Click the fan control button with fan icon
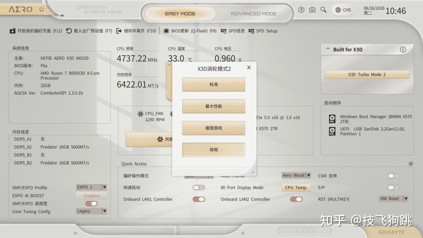Image resolution: width=423 pixels, height=238 pixels. (x=149, y=139)
